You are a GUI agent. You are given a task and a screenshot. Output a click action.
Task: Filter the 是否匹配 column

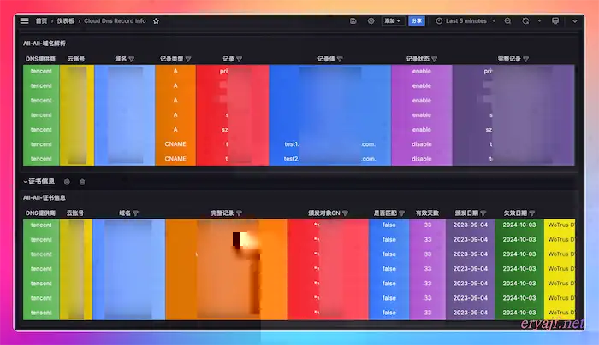(401, 213)
